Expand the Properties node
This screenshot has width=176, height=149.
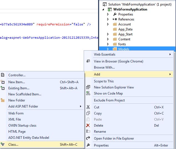tap(108, 14)
